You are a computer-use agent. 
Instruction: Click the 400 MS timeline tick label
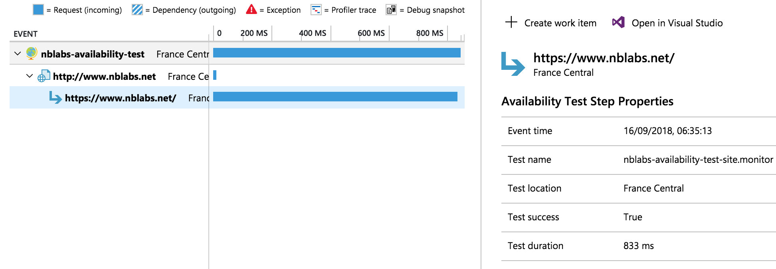[313, 33]
